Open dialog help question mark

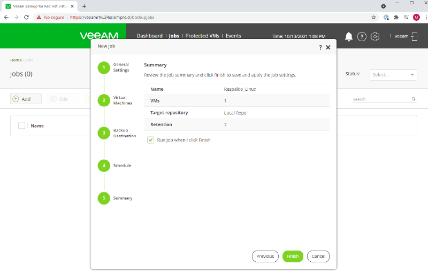click(320, 48)
